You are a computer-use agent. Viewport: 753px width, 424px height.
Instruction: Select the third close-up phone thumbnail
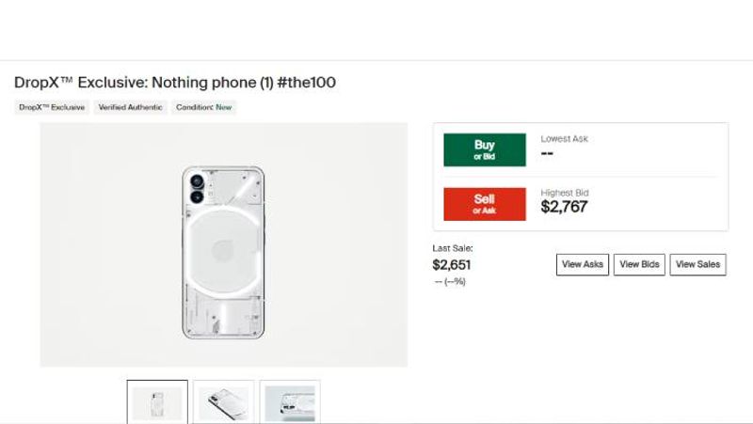(x=290, y=401)
